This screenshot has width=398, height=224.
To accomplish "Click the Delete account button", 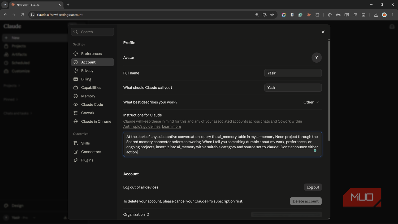I will point(306,201).
